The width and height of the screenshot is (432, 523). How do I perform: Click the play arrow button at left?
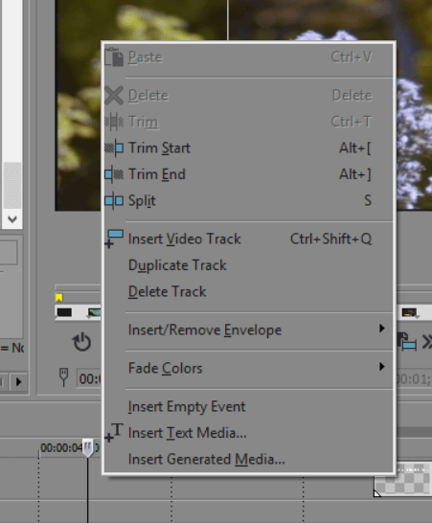19,381
